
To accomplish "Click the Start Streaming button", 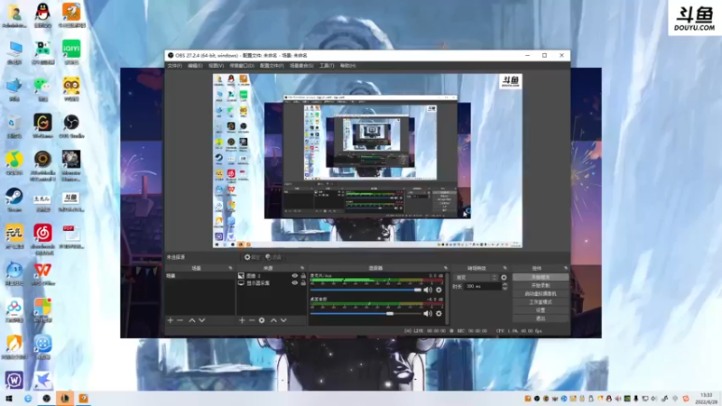I will [x=540, y=277].
